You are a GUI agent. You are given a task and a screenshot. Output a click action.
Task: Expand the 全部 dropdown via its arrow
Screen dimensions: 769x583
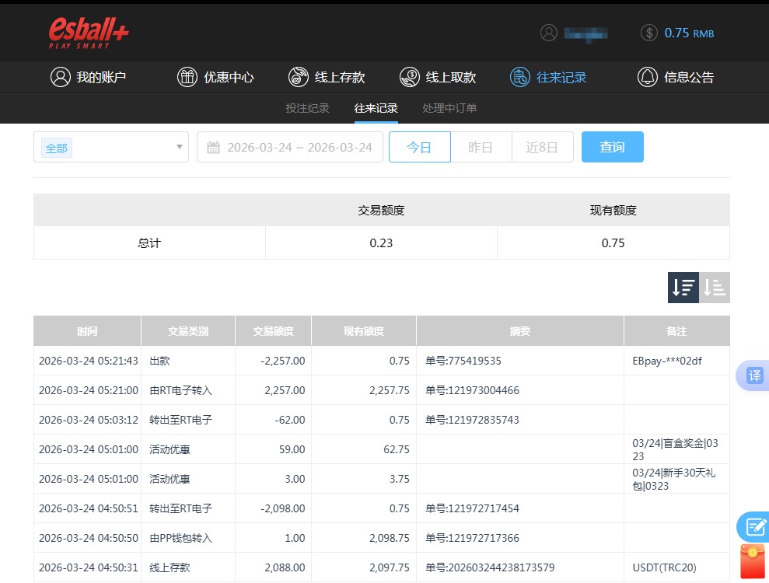click(178, 147)
